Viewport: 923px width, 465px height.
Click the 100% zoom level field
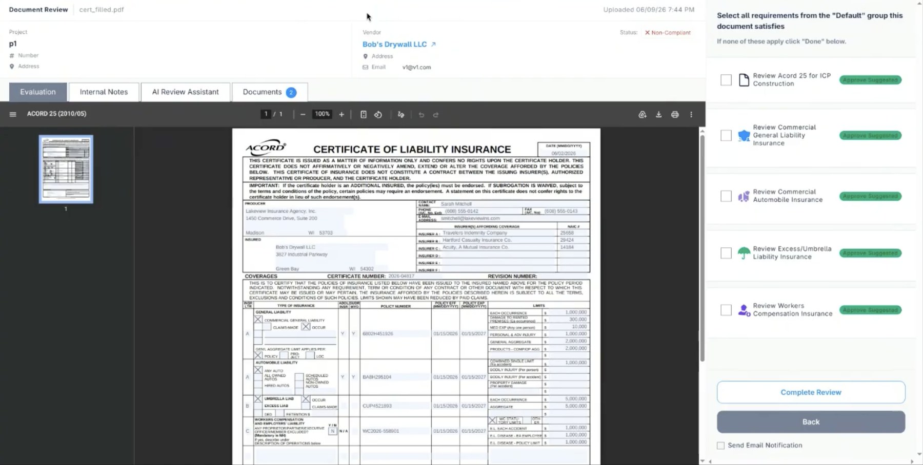tap(322, 114)
